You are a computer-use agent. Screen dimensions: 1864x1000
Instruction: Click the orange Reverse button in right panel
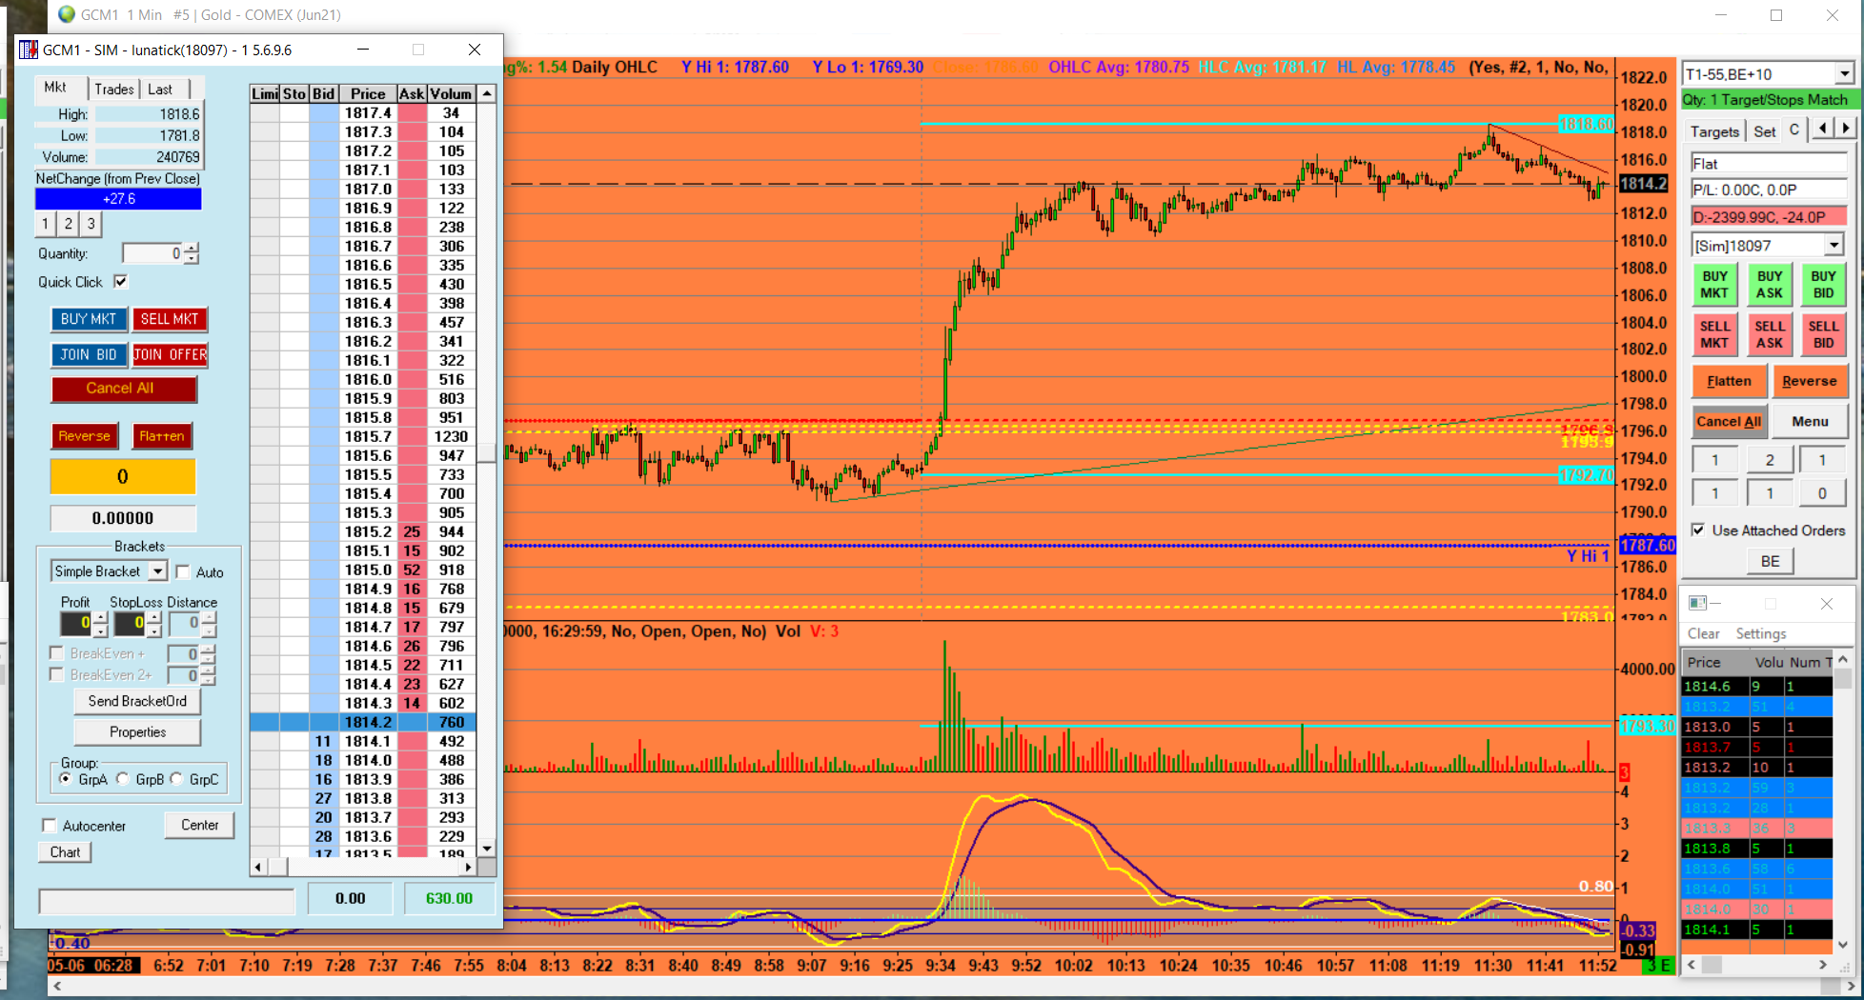point(1809,381)
